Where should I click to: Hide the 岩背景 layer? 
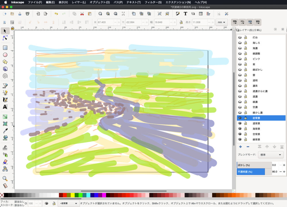pyautogui.click(x=240, y=118)
